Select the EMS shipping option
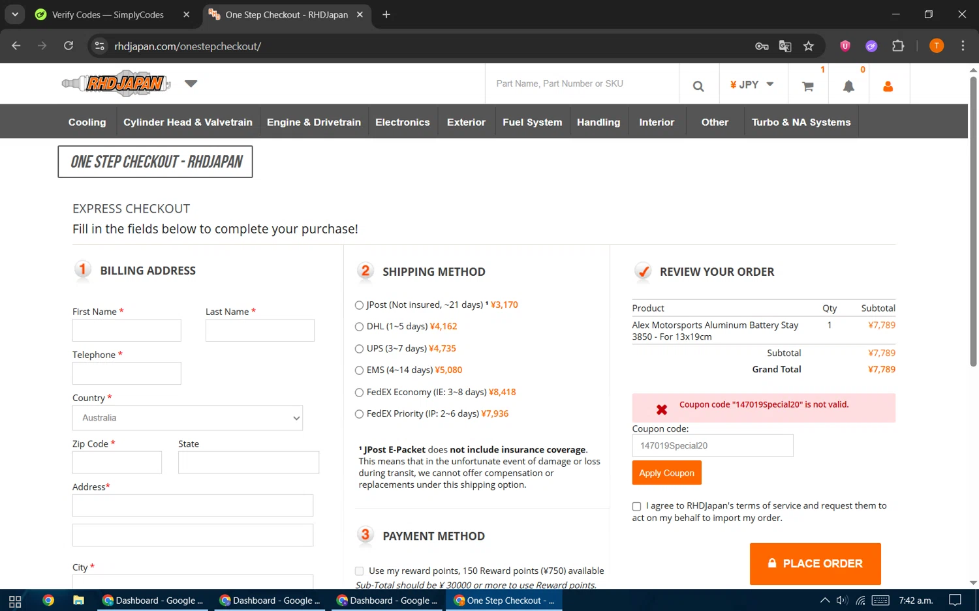979x611 pixels. tap(359, 370)
